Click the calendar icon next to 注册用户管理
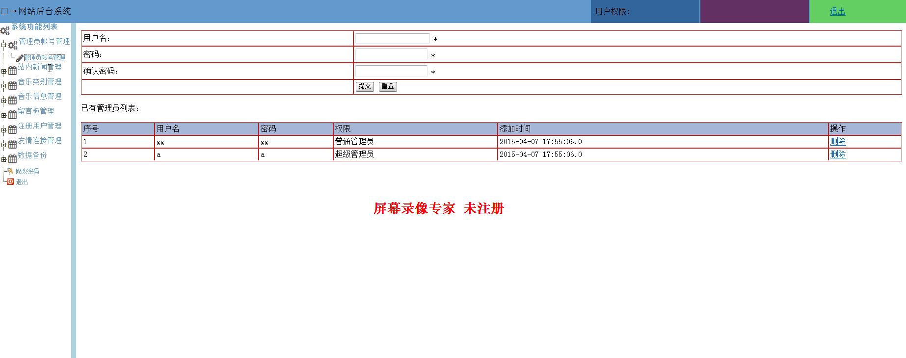 click(x=13, y=130)
